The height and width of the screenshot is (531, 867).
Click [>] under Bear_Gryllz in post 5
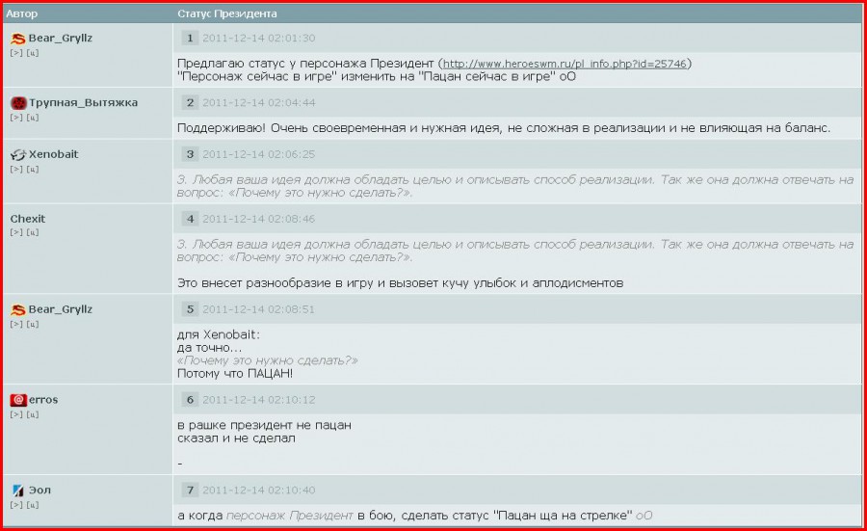(16, 324)
